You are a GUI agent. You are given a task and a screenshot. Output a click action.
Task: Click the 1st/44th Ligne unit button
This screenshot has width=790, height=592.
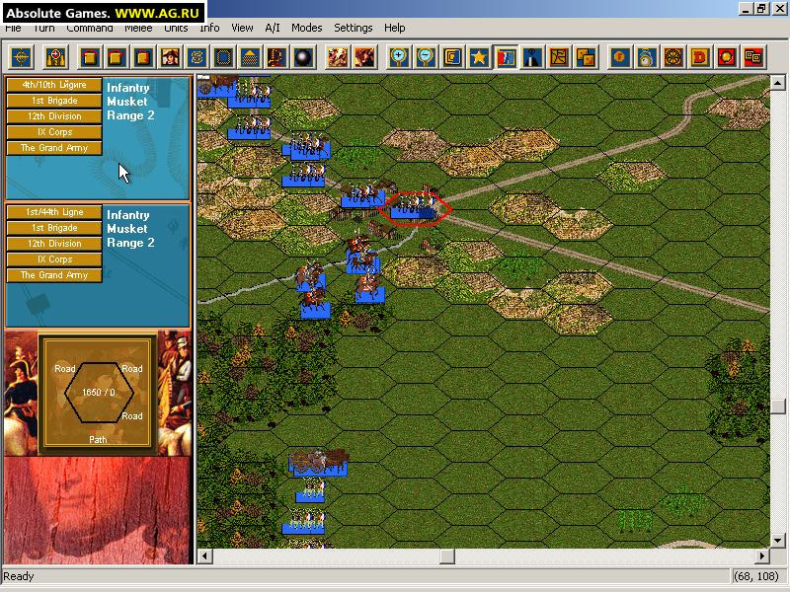[54, 212]
